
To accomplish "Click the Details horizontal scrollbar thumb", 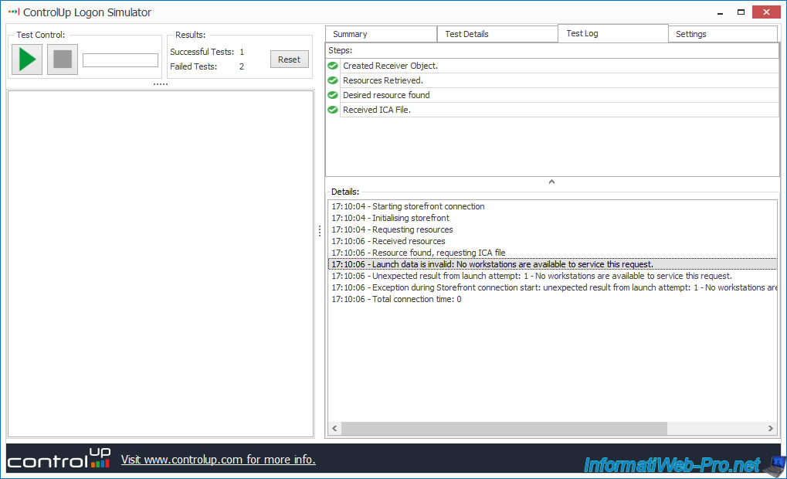I will click(504, 428).
